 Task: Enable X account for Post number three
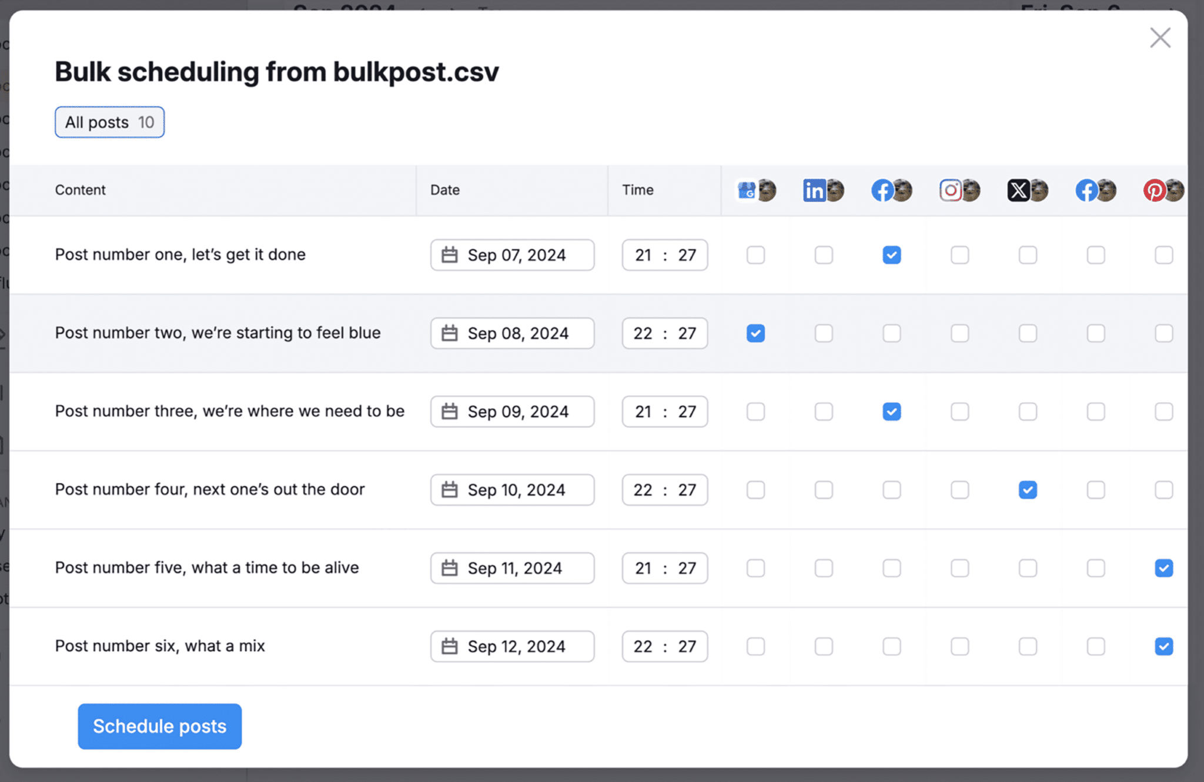[x=1028, y=412]
